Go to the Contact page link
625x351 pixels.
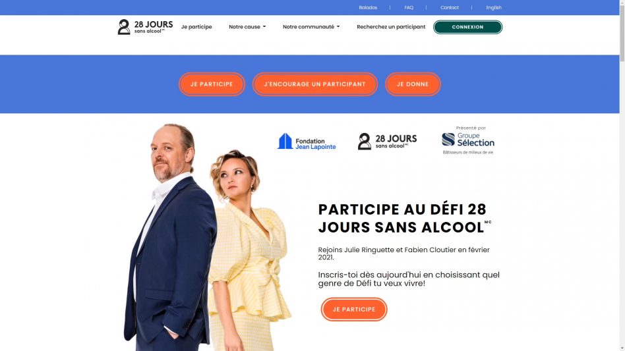(x=449, y=7)
